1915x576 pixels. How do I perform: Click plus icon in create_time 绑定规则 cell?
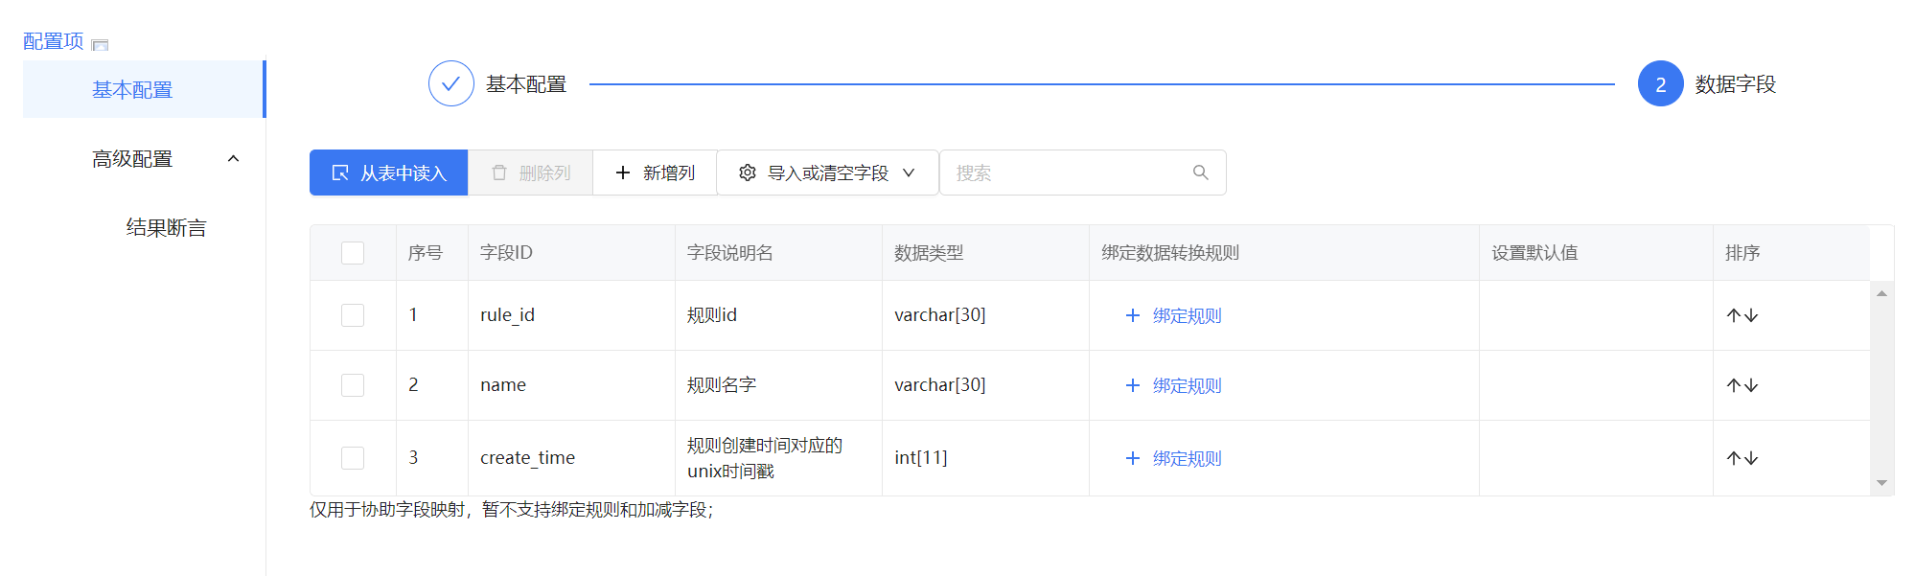pos(1133,458)
